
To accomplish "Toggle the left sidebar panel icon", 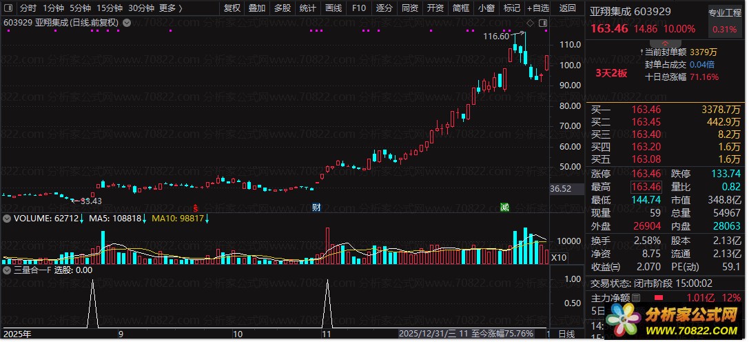I will tap(9, 8).
